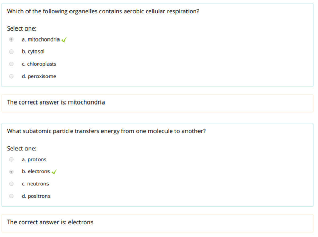Click the option label 'd. positrons'
Image resolution: width=318 pixels, height=237 pixels.
(x=36, y=196)
